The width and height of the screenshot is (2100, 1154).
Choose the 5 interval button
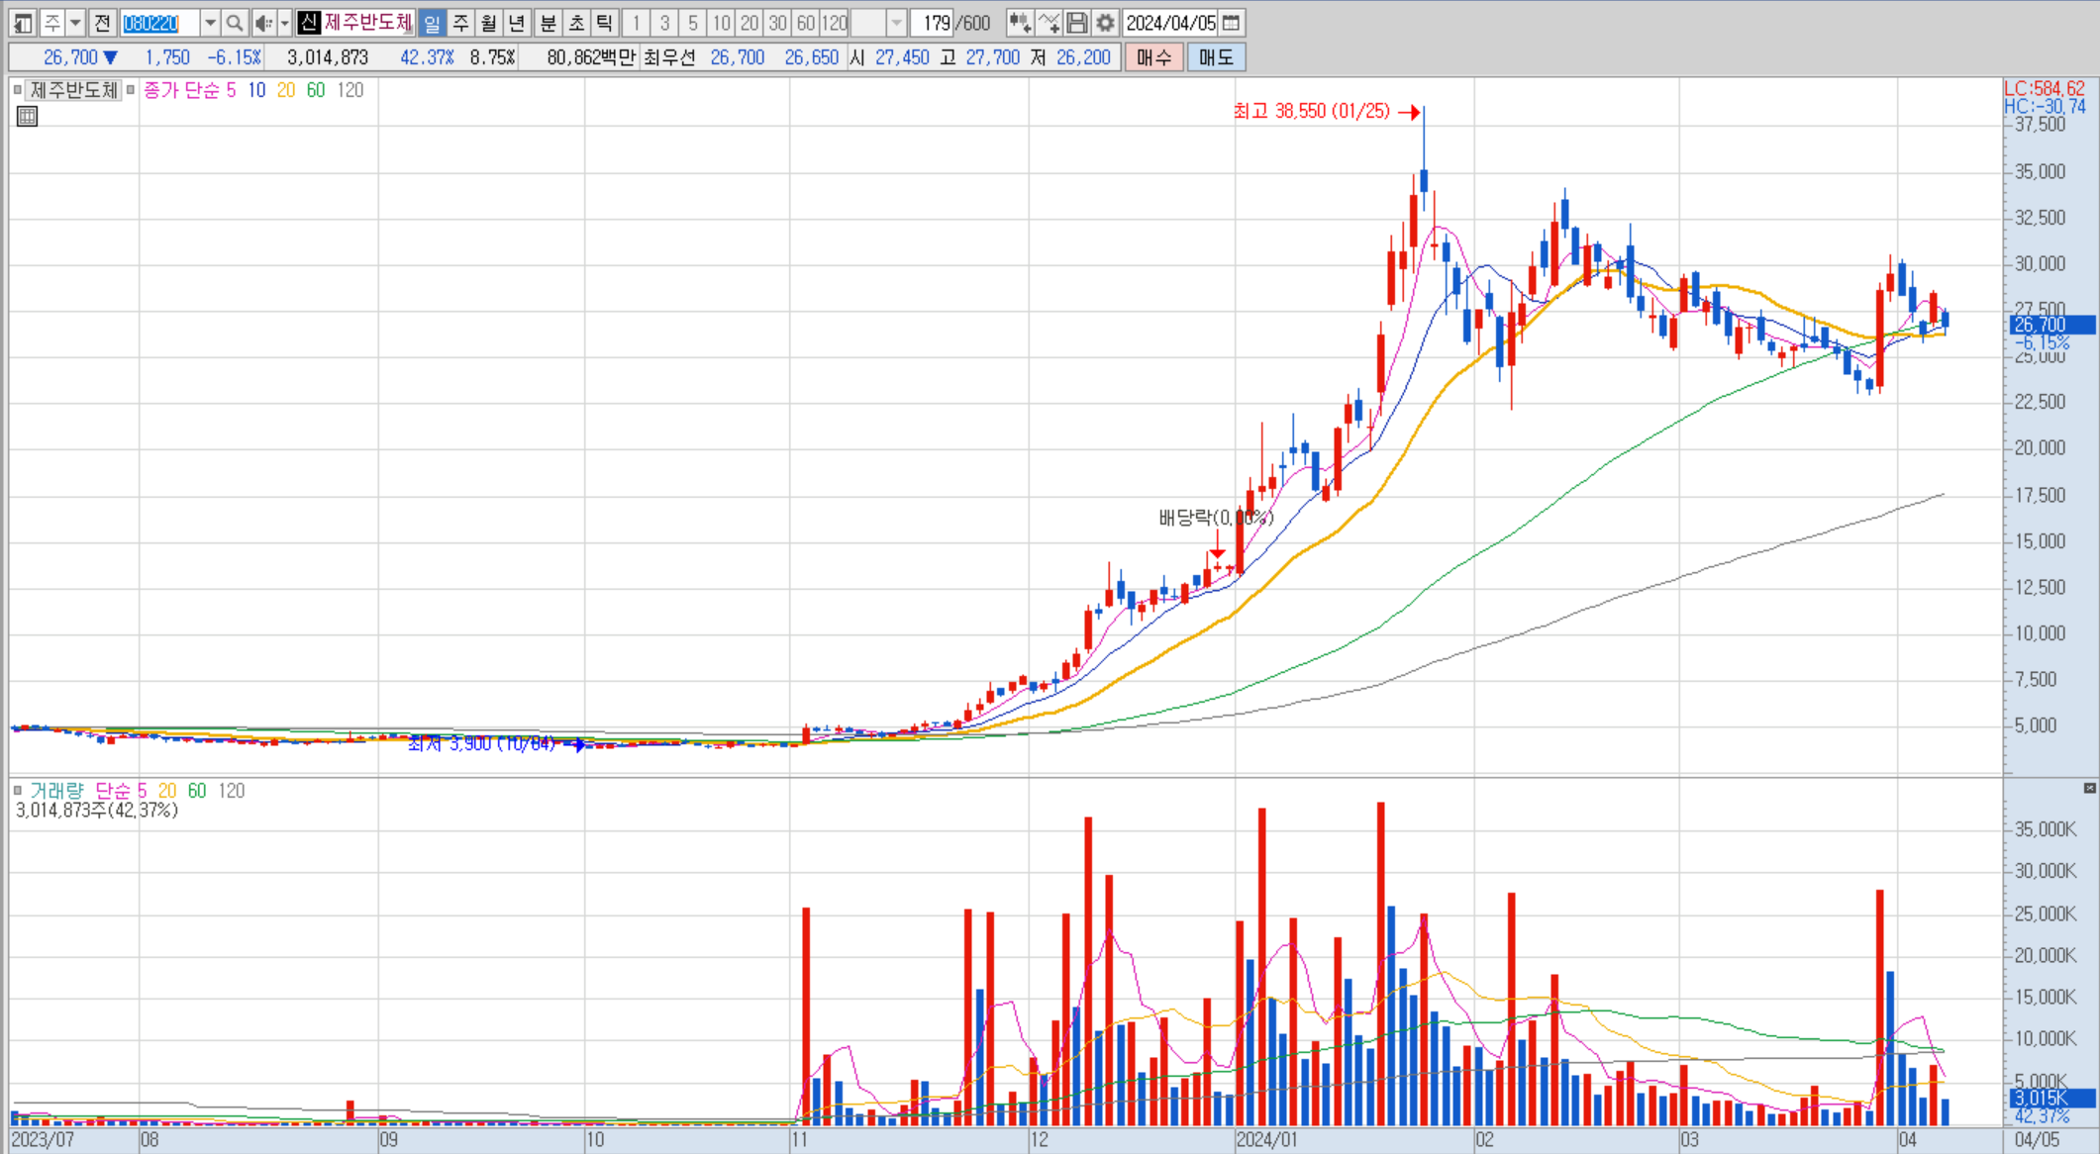coord(693,23)
